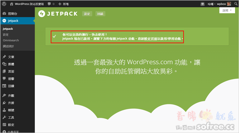Expand the 說明 help dropdown
The image size is (239, 133).
(227, 10)
